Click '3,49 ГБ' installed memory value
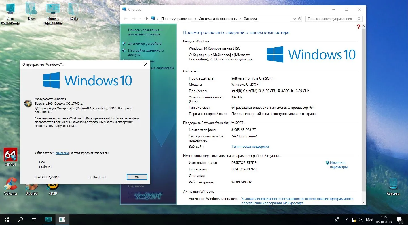 click(x=236, y=97)
